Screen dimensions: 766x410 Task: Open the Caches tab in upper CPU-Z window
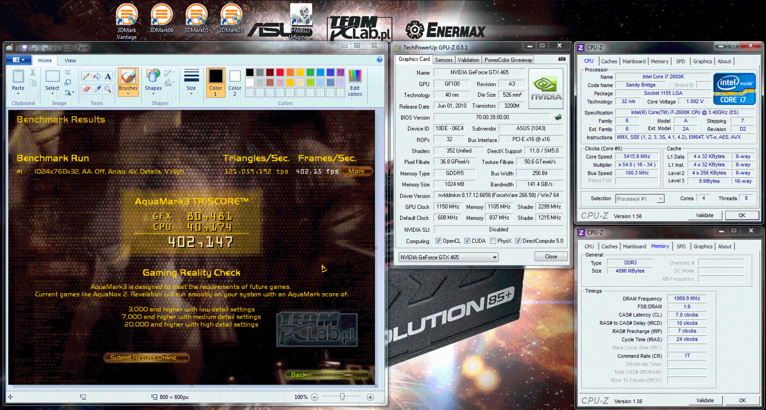(x=609, y=61)
